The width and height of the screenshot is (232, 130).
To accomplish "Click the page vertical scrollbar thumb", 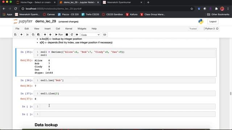I will (231, 94).
